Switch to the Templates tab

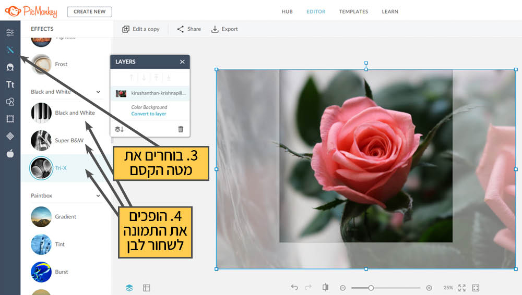[353, 11]
